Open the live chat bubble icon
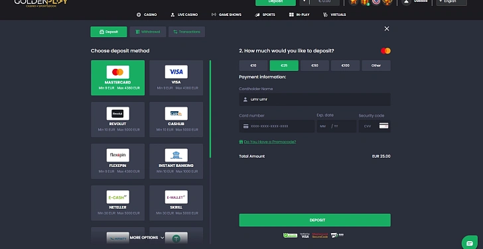 pos(470,243)
